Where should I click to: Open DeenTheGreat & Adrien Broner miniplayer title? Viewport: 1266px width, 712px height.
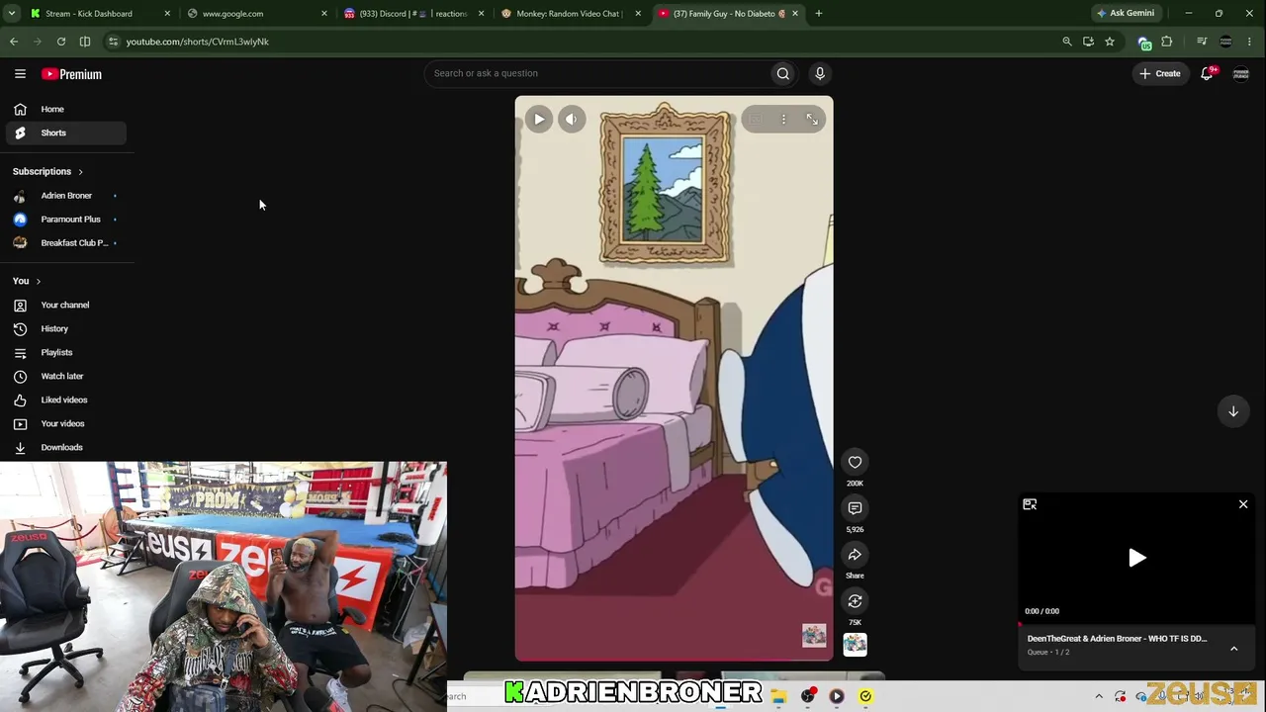tap(1117, 639)
